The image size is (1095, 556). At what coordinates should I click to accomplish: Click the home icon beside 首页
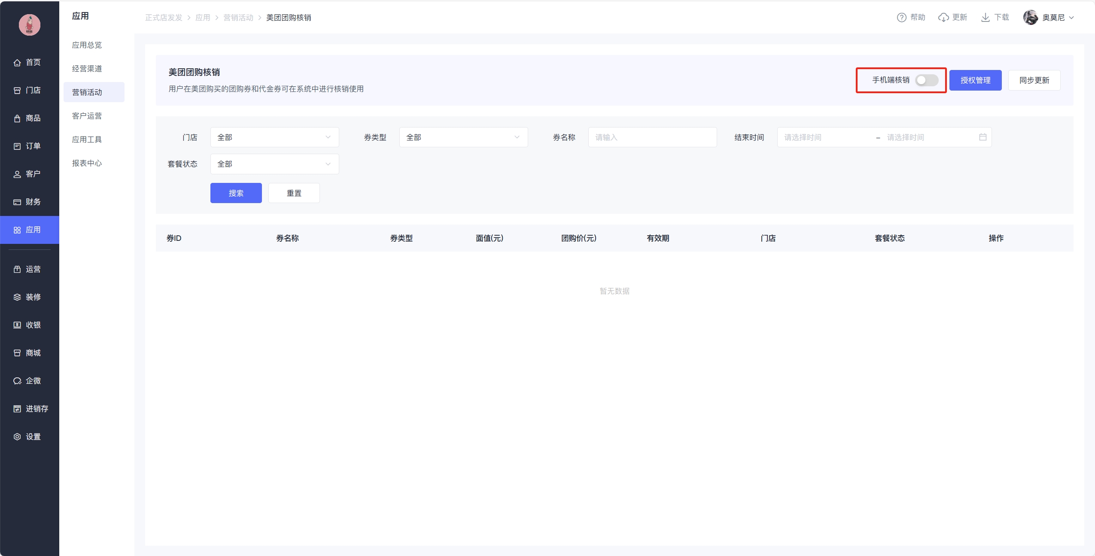pos(17,63)
